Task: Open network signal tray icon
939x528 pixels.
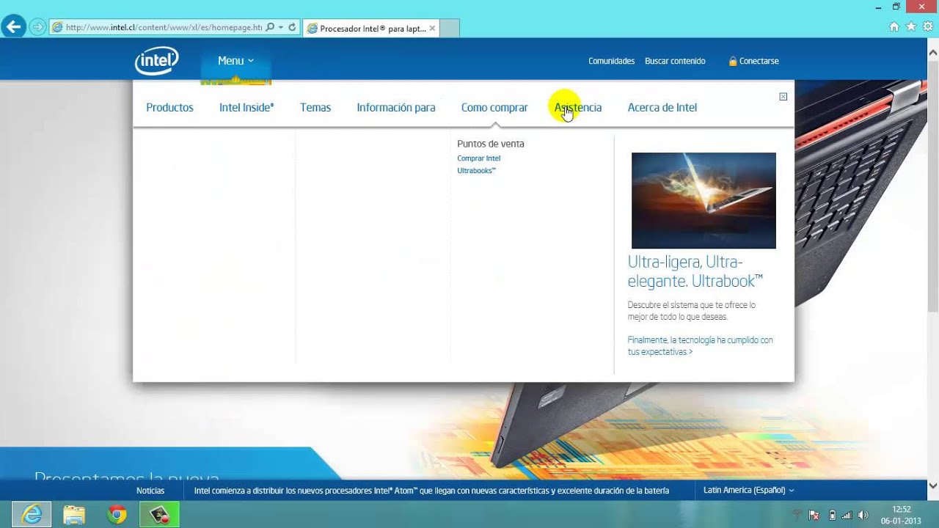Action: pyautogui.click(x=847, y=515)
